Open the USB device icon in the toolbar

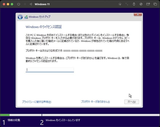134,4
